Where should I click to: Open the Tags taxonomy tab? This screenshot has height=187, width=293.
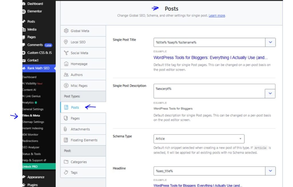(x=83, y=172)
